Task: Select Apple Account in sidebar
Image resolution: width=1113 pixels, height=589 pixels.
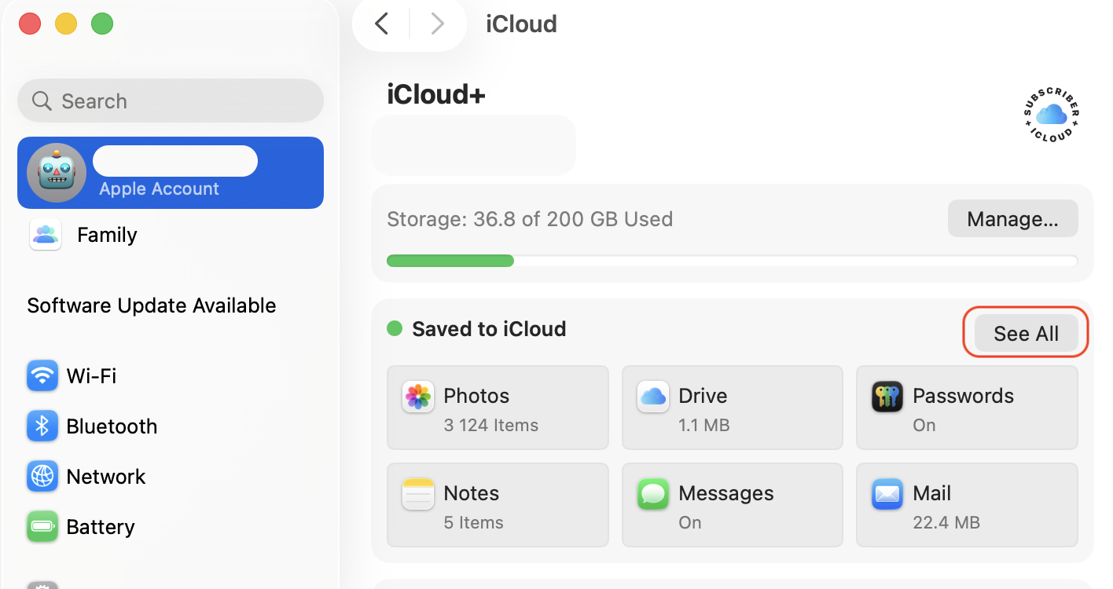Action: (x=171, y=173)
